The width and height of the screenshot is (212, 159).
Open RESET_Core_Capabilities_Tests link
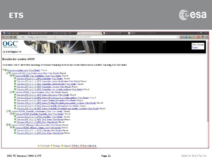tap(32, 76)
